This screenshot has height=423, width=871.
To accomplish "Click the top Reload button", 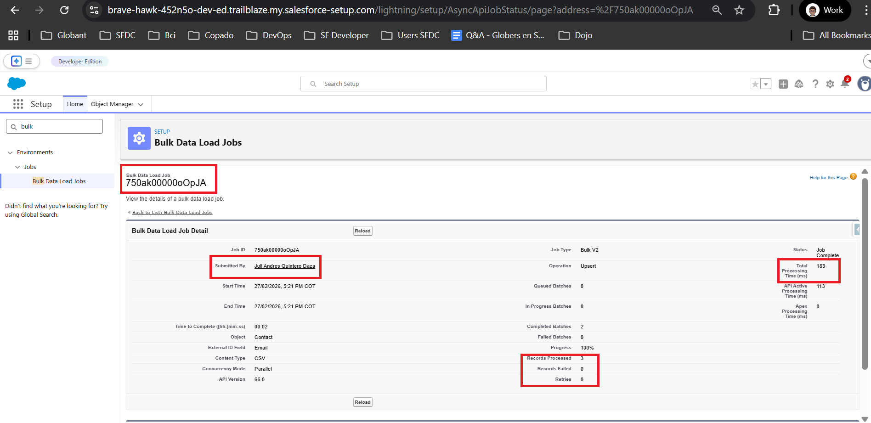I will tap(362, 231).
